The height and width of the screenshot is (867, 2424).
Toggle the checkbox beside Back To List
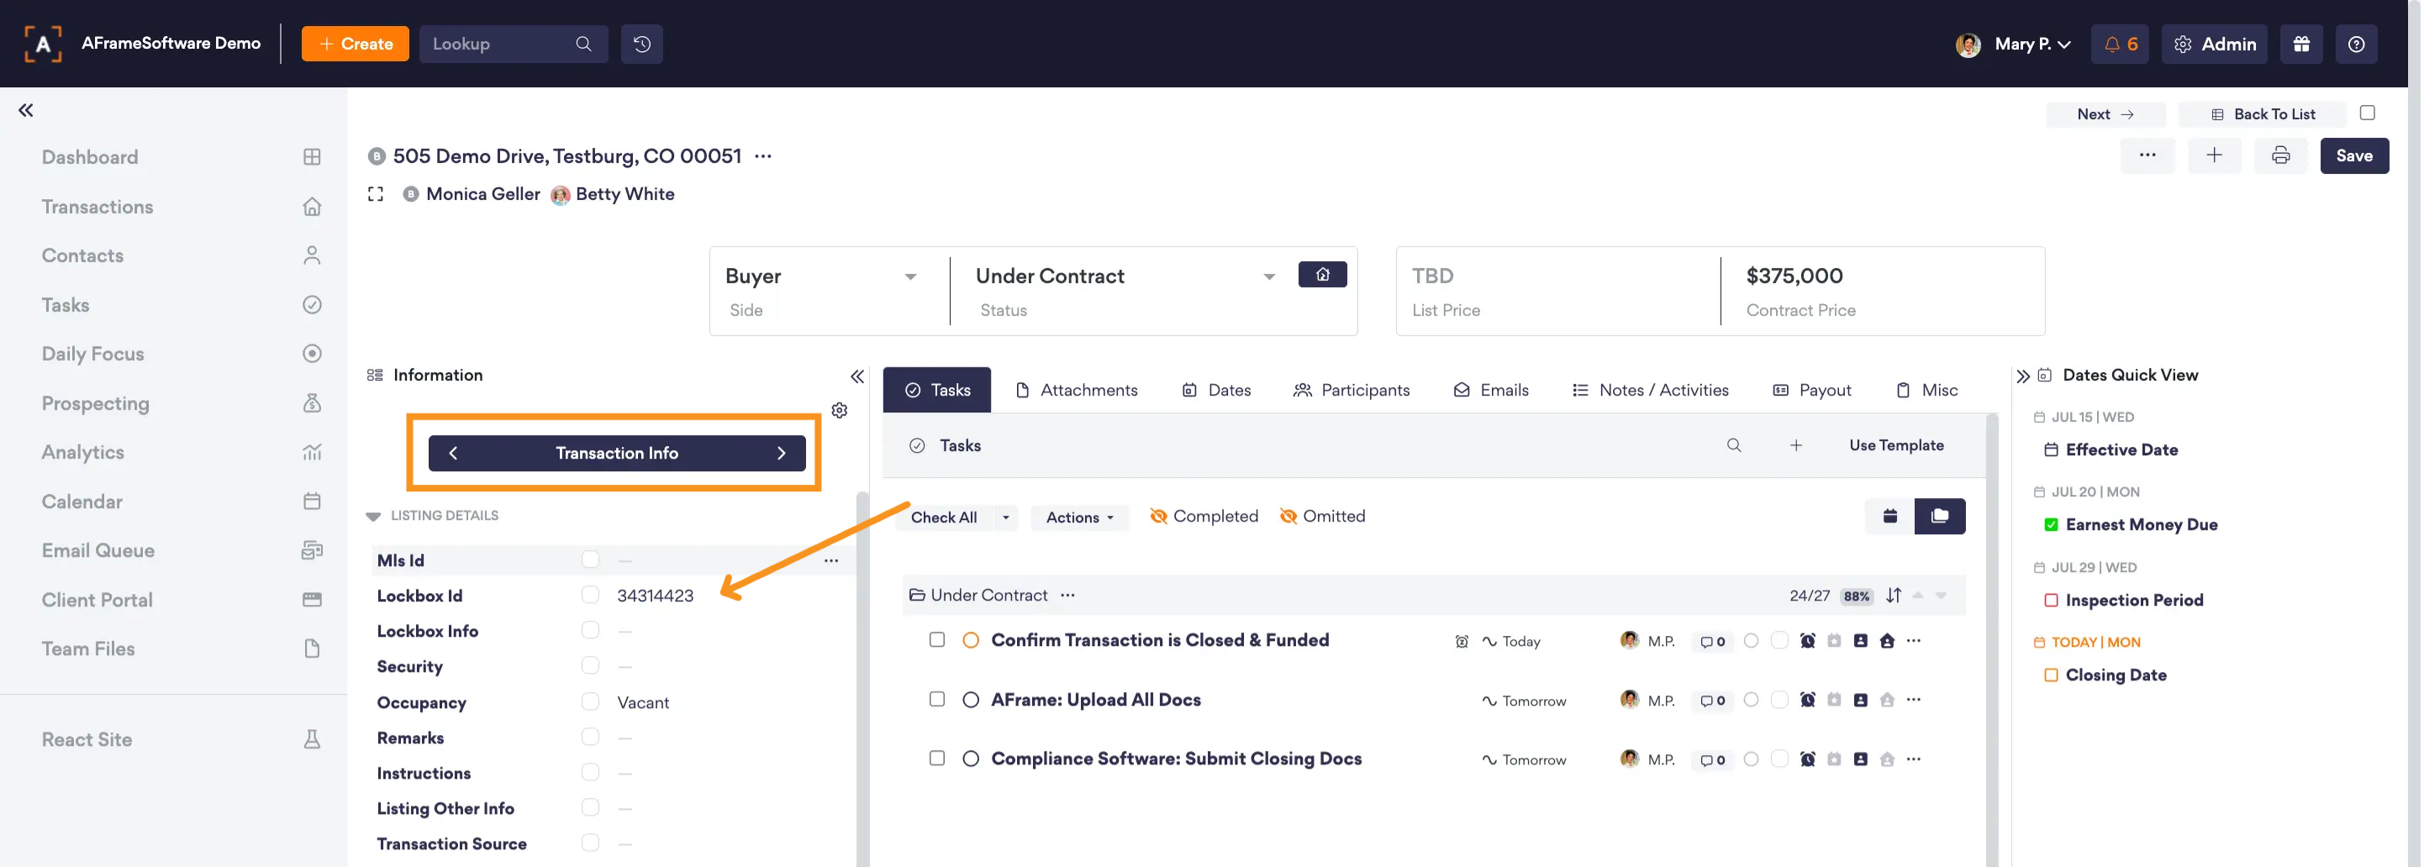2368,113
